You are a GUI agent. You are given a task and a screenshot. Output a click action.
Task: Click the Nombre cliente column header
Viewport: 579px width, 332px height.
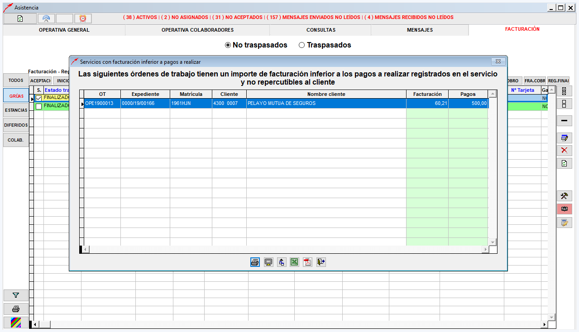(326, 94)
